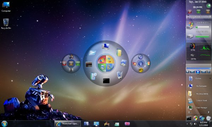Viewport: 212px width, 127px height.
Task: Click the pink folder taskbar icon
Action: [127, 123]
